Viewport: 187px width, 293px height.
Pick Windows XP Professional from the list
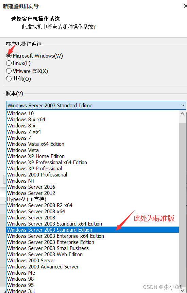[93, 169]
